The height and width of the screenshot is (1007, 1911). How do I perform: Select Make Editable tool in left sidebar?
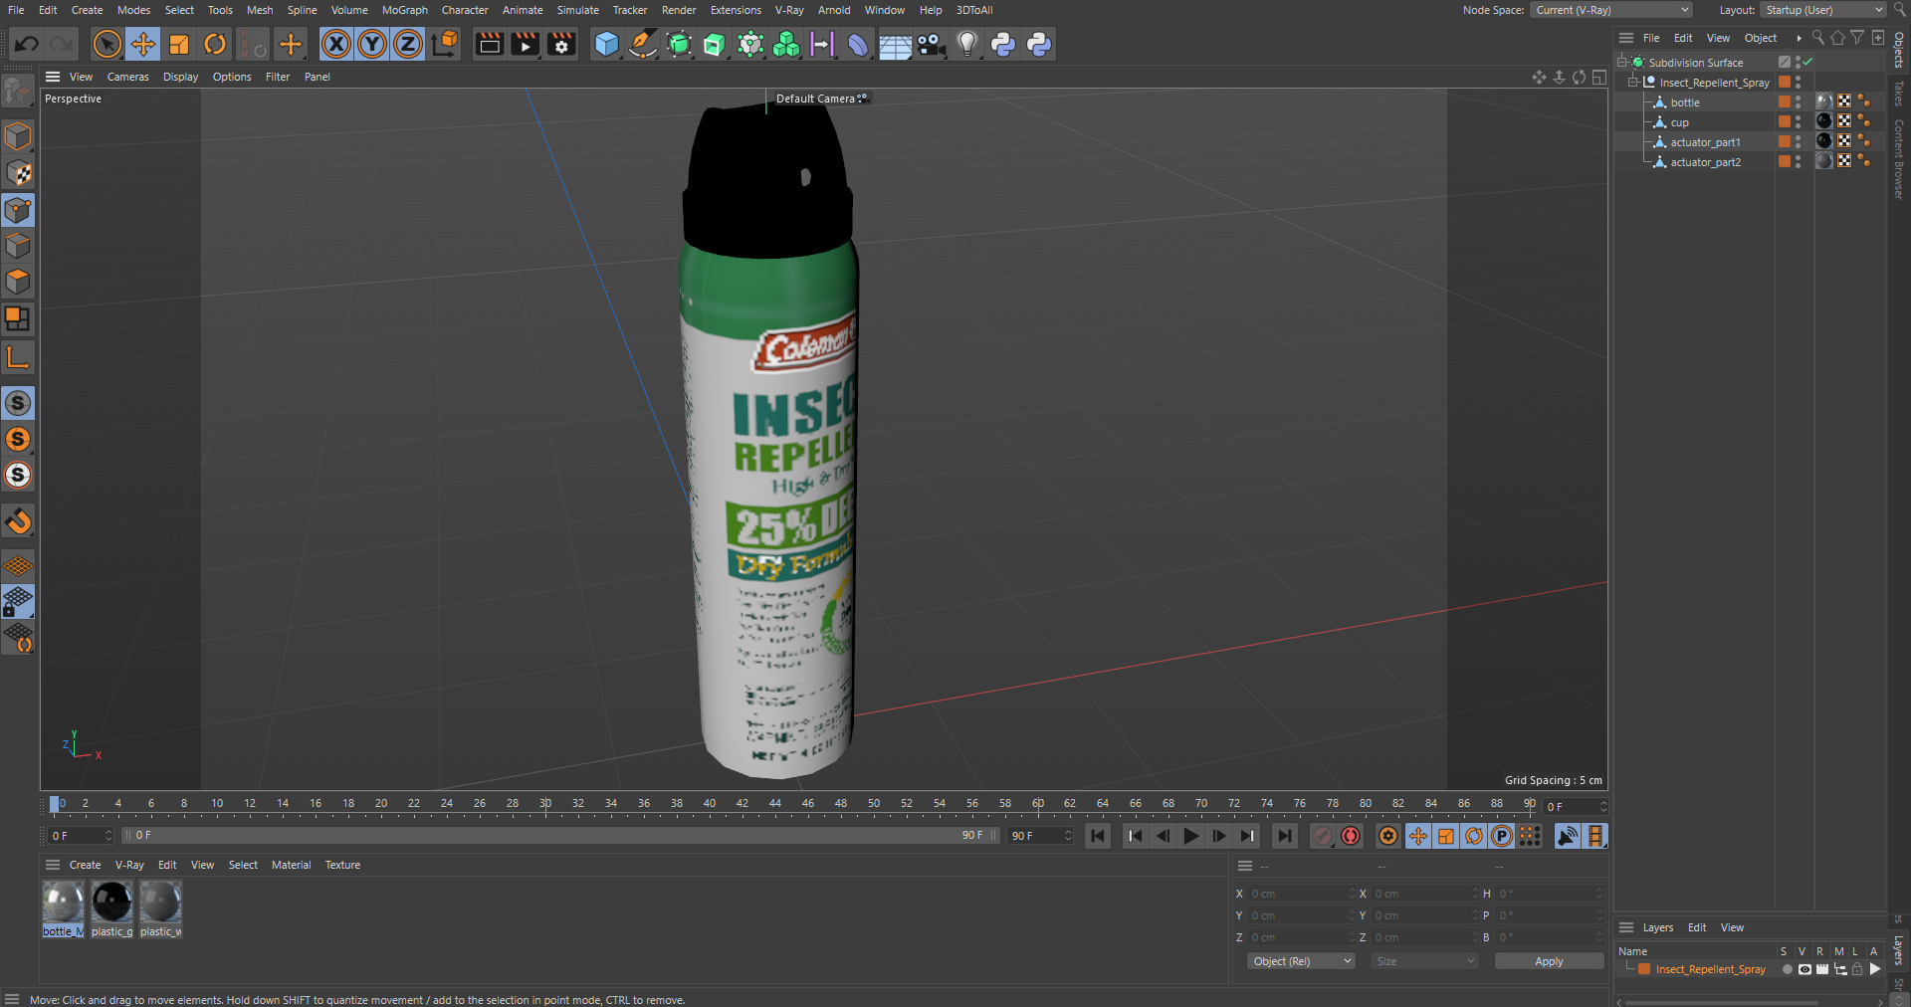click(x=18, y=92)
